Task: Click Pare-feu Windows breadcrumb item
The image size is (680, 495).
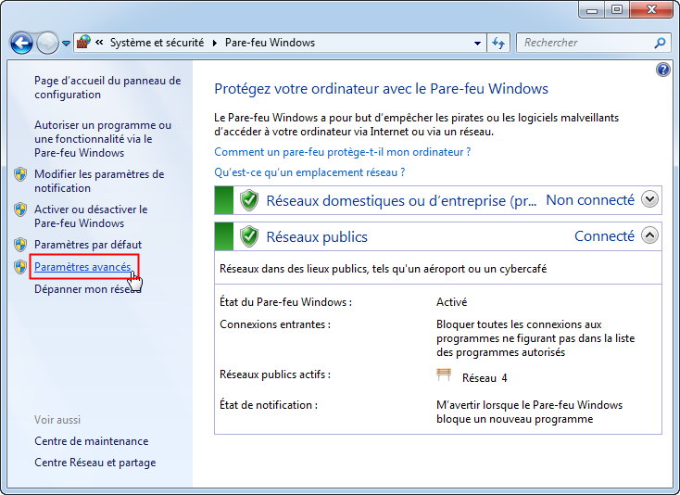Action: tap(270, 43)
